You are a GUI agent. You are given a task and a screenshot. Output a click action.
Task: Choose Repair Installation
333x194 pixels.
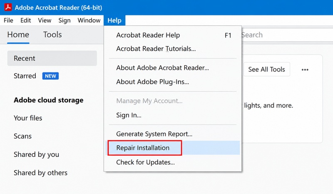[x=173, y=148]
